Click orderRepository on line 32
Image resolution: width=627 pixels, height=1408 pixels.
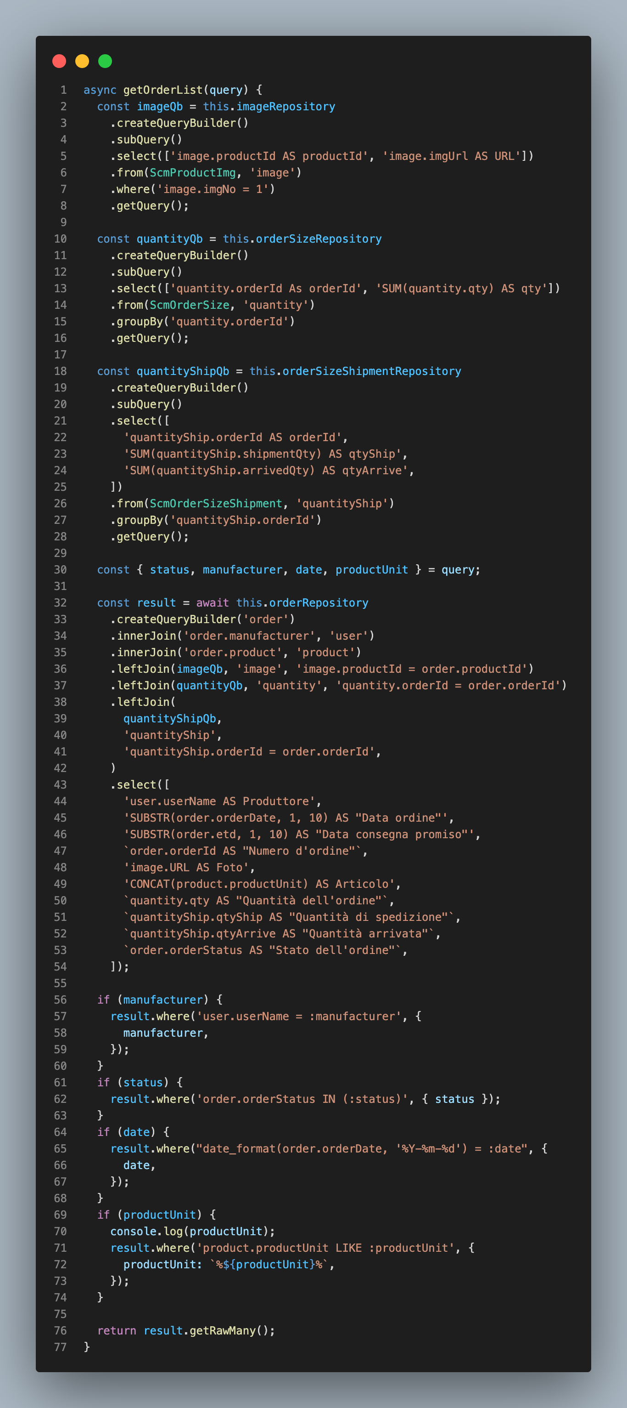click(319, 603)
